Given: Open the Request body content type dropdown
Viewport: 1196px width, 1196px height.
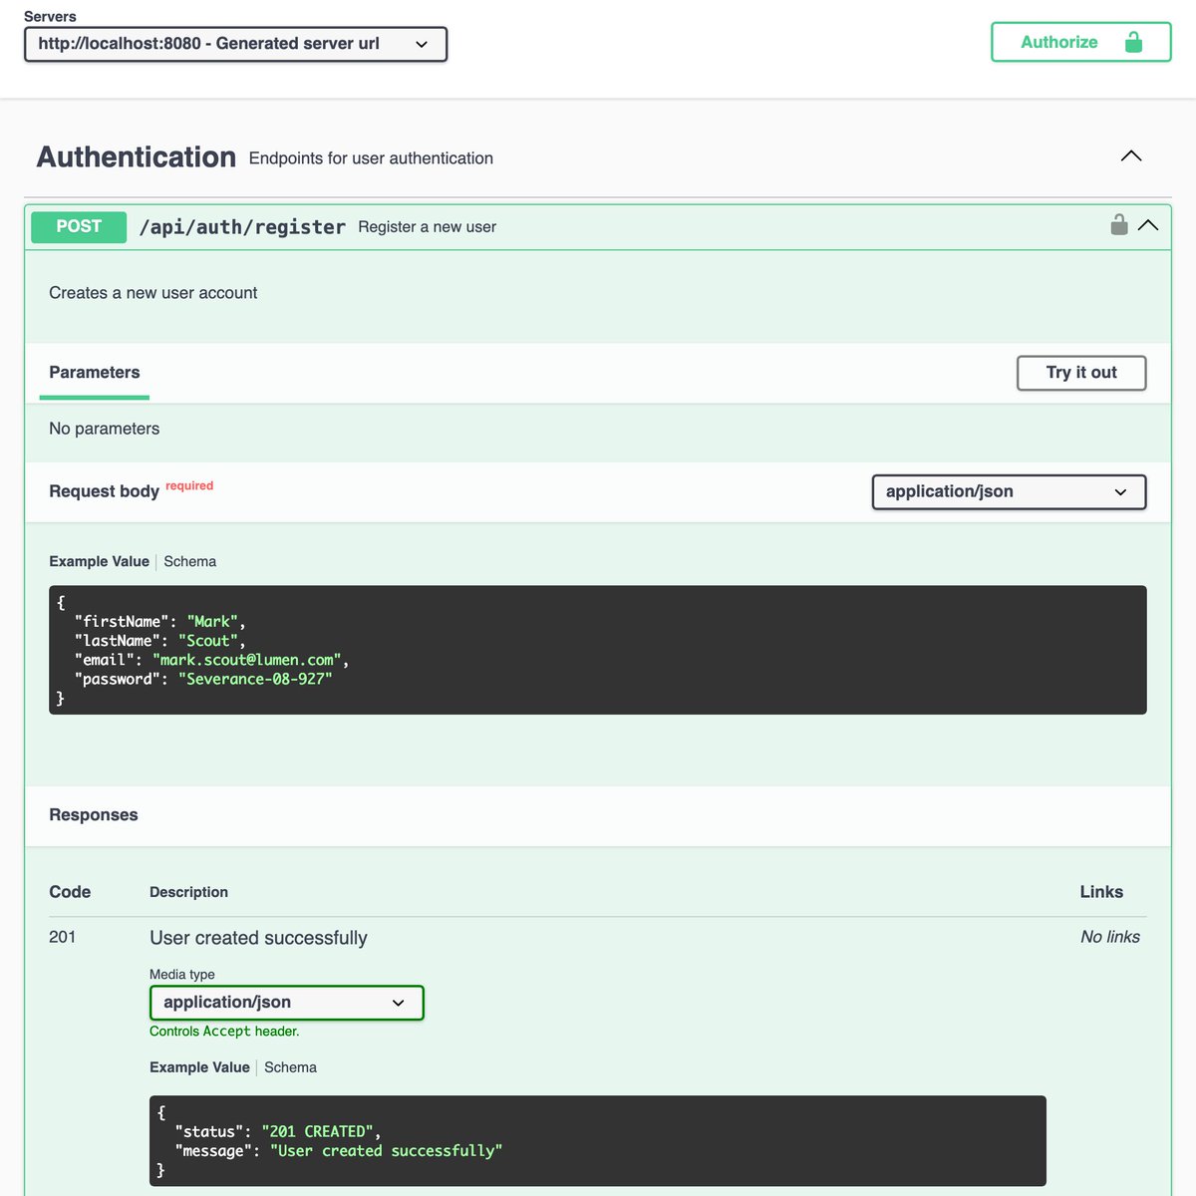Looking at the screenshot, I should tap(1009, 491).
